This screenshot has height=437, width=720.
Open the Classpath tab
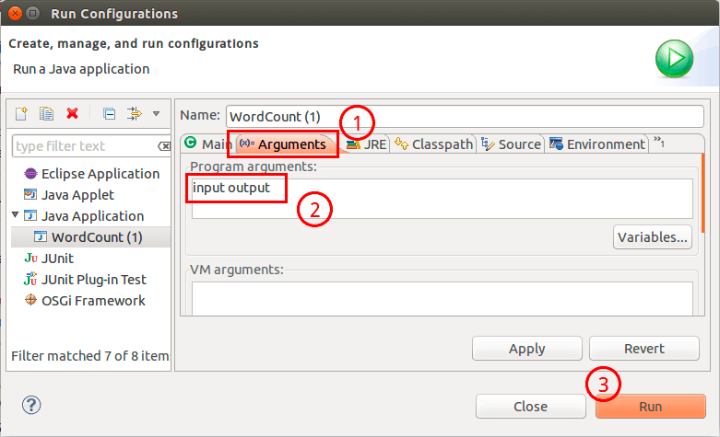pyautogui.click(x=433, y=144)
